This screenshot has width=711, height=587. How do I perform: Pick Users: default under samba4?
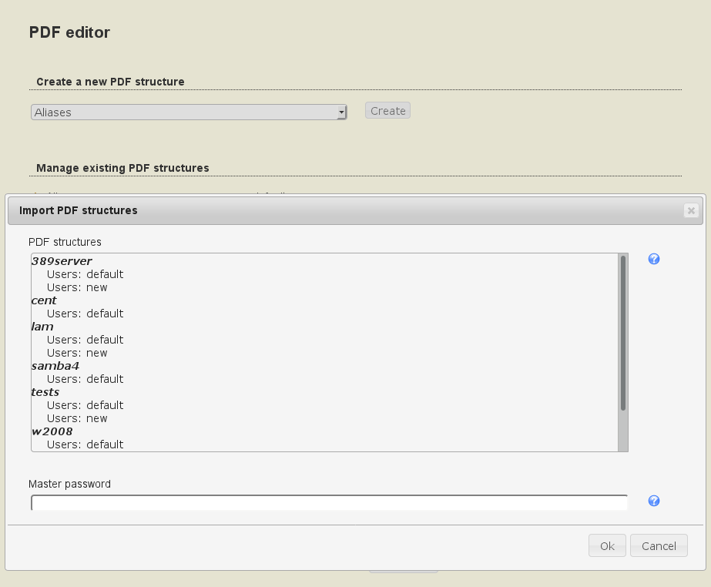click(85, 379)
